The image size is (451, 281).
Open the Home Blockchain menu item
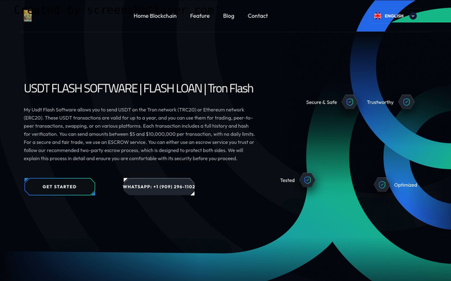click(155, 16)
